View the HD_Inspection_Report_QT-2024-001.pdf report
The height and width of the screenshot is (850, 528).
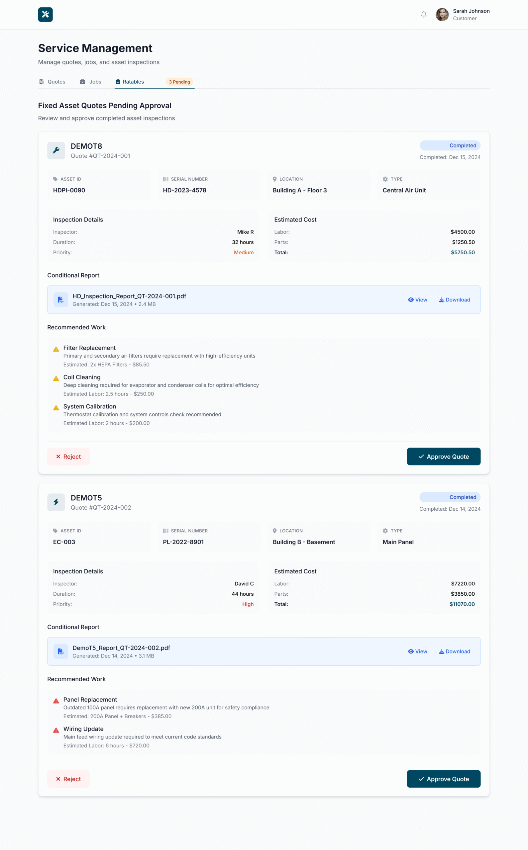coord(417,300)
